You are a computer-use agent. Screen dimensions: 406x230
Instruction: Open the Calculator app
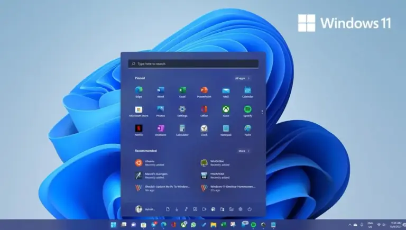pos(182,128)
